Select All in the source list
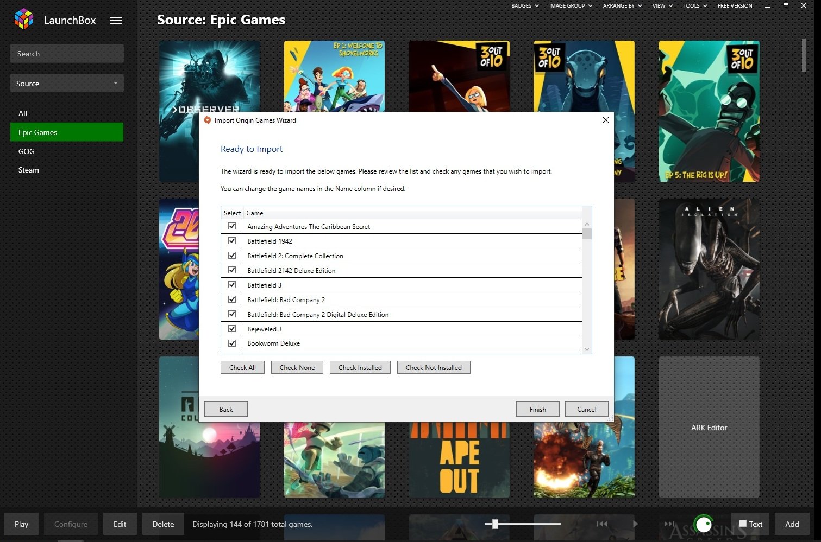The image size is (821, 542). coord(67,113)
